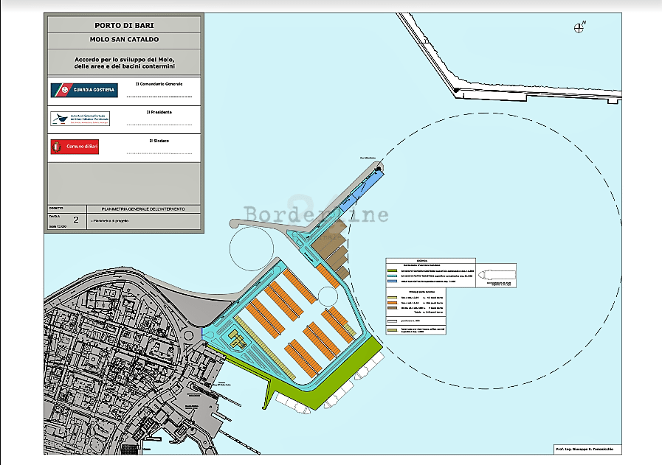This screenshot has width=662, height=465.
Task: Click the table number 2 box
Action: point(75,220)
